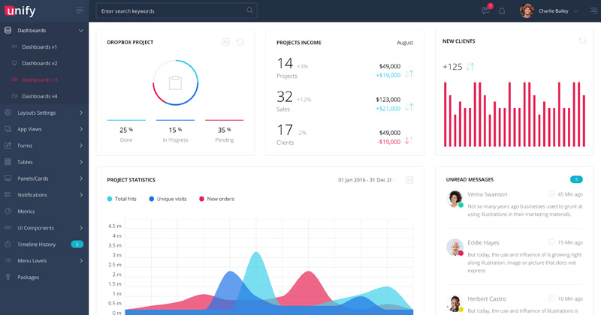Open Timeline History in the sidebar
Viewport: 601px width, 315px height.
(36, 244)
